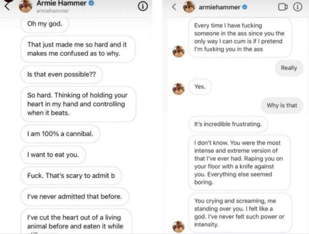The width and height of the screenshot is (309, 234).
Task: Tap the "Yes." reply bubble
Action: click(x=200, y=87)
